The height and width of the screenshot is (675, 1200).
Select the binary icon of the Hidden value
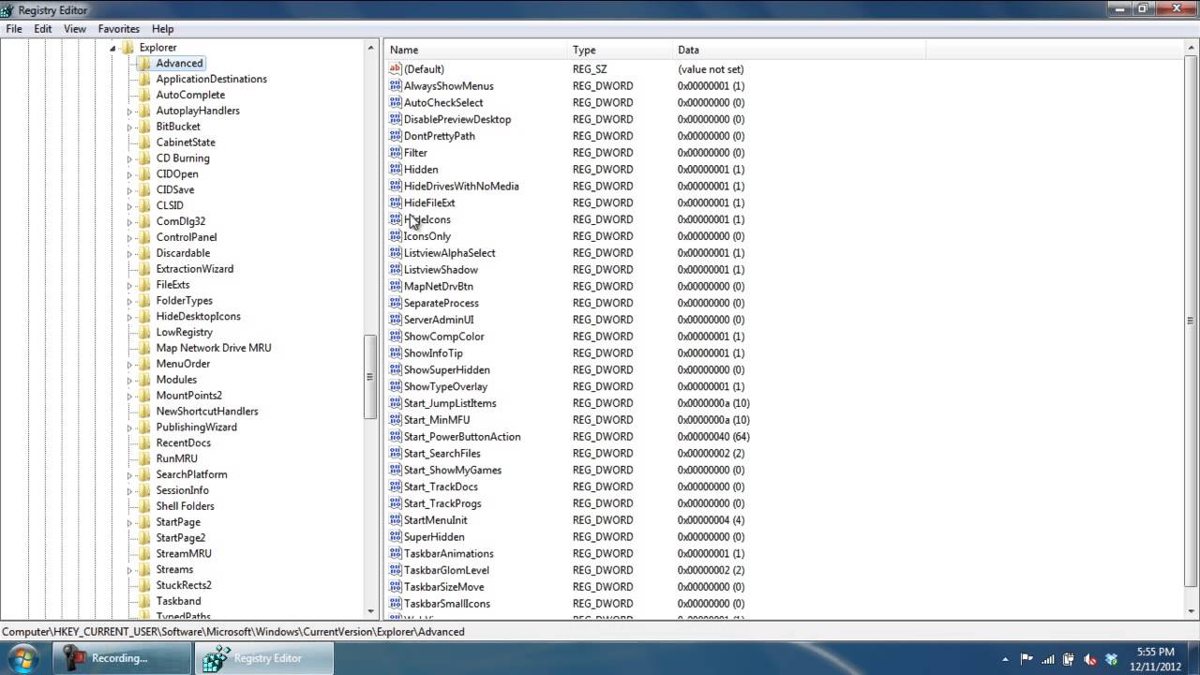(x=396, y=169)
